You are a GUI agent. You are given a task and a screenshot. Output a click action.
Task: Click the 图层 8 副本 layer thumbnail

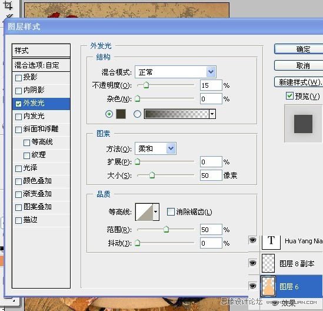(x=268, y=263)
